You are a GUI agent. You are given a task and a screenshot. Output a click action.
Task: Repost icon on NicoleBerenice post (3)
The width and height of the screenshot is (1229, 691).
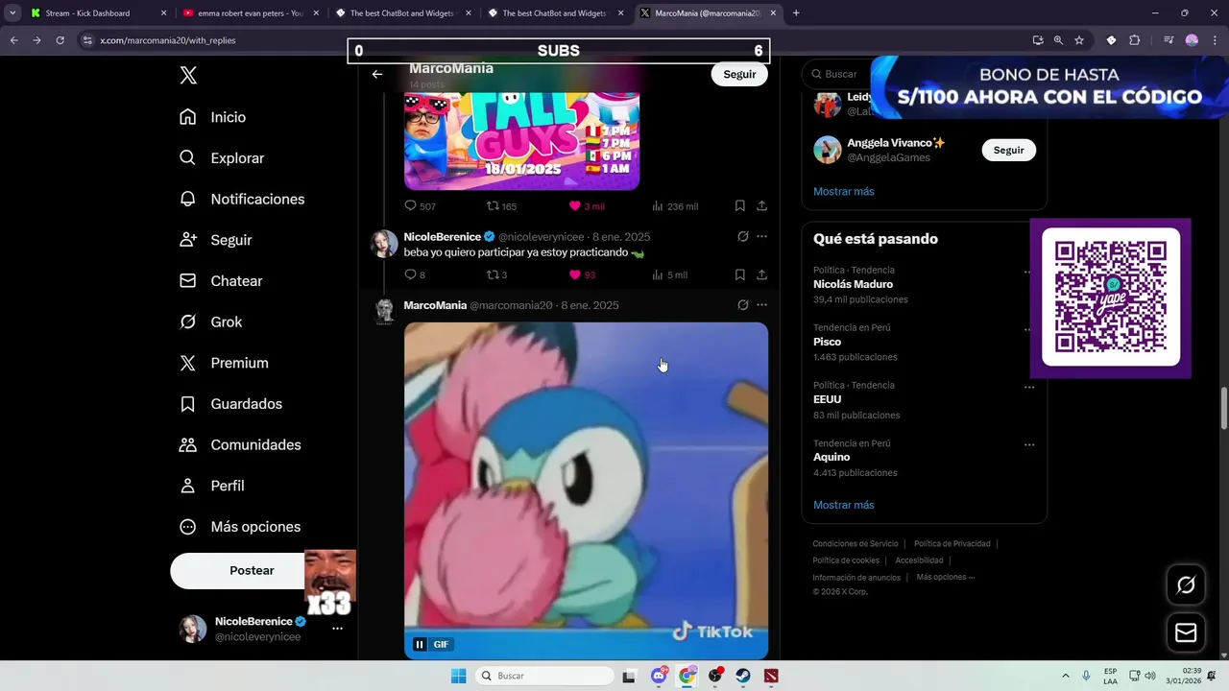(493, 274)
